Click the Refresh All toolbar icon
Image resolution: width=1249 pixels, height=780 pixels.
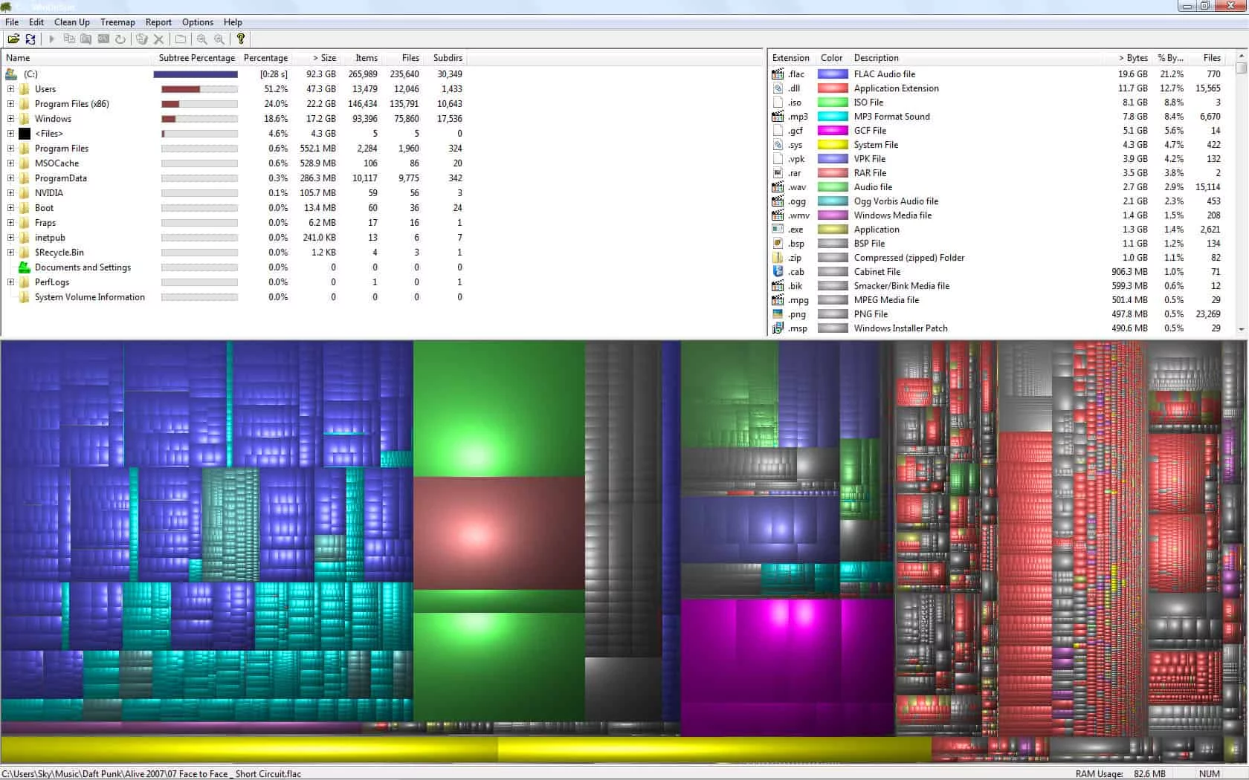[30, 39]
